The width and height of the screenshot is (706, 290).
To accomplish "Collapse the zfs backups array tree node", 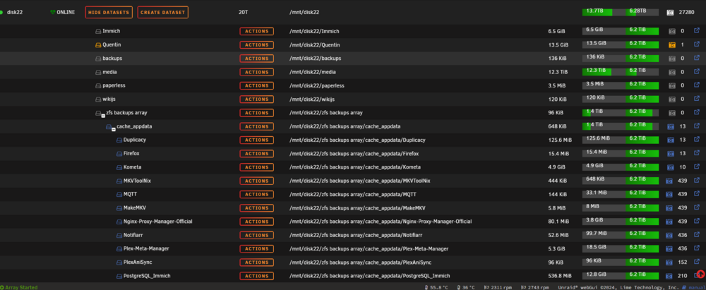I will point(103,116).
